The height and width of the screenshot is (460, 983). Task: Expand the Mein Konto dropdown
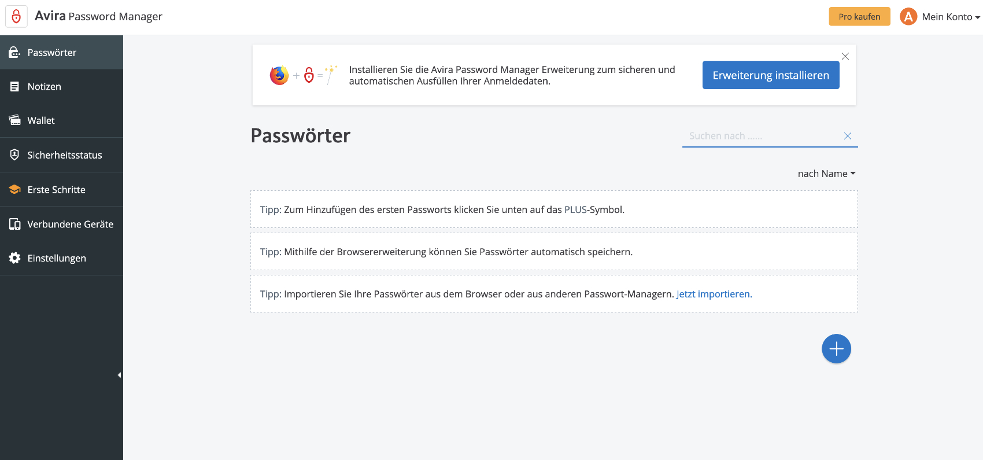(x=951, y=17)
